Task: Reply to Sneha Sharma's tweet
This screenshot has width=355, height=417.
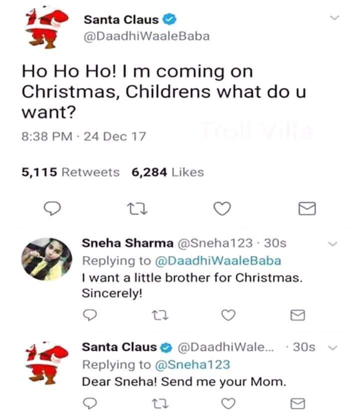Action: 90,315
